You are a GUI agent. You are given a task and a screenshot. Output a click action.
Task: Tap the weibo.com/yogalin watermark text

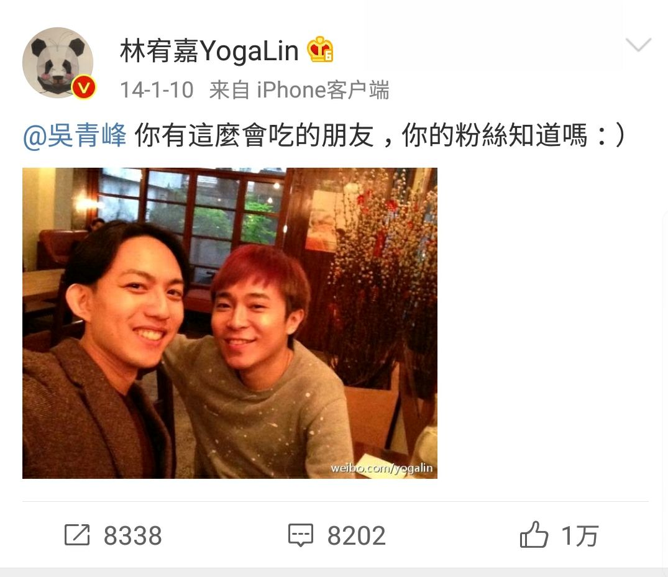coord(382,468)
